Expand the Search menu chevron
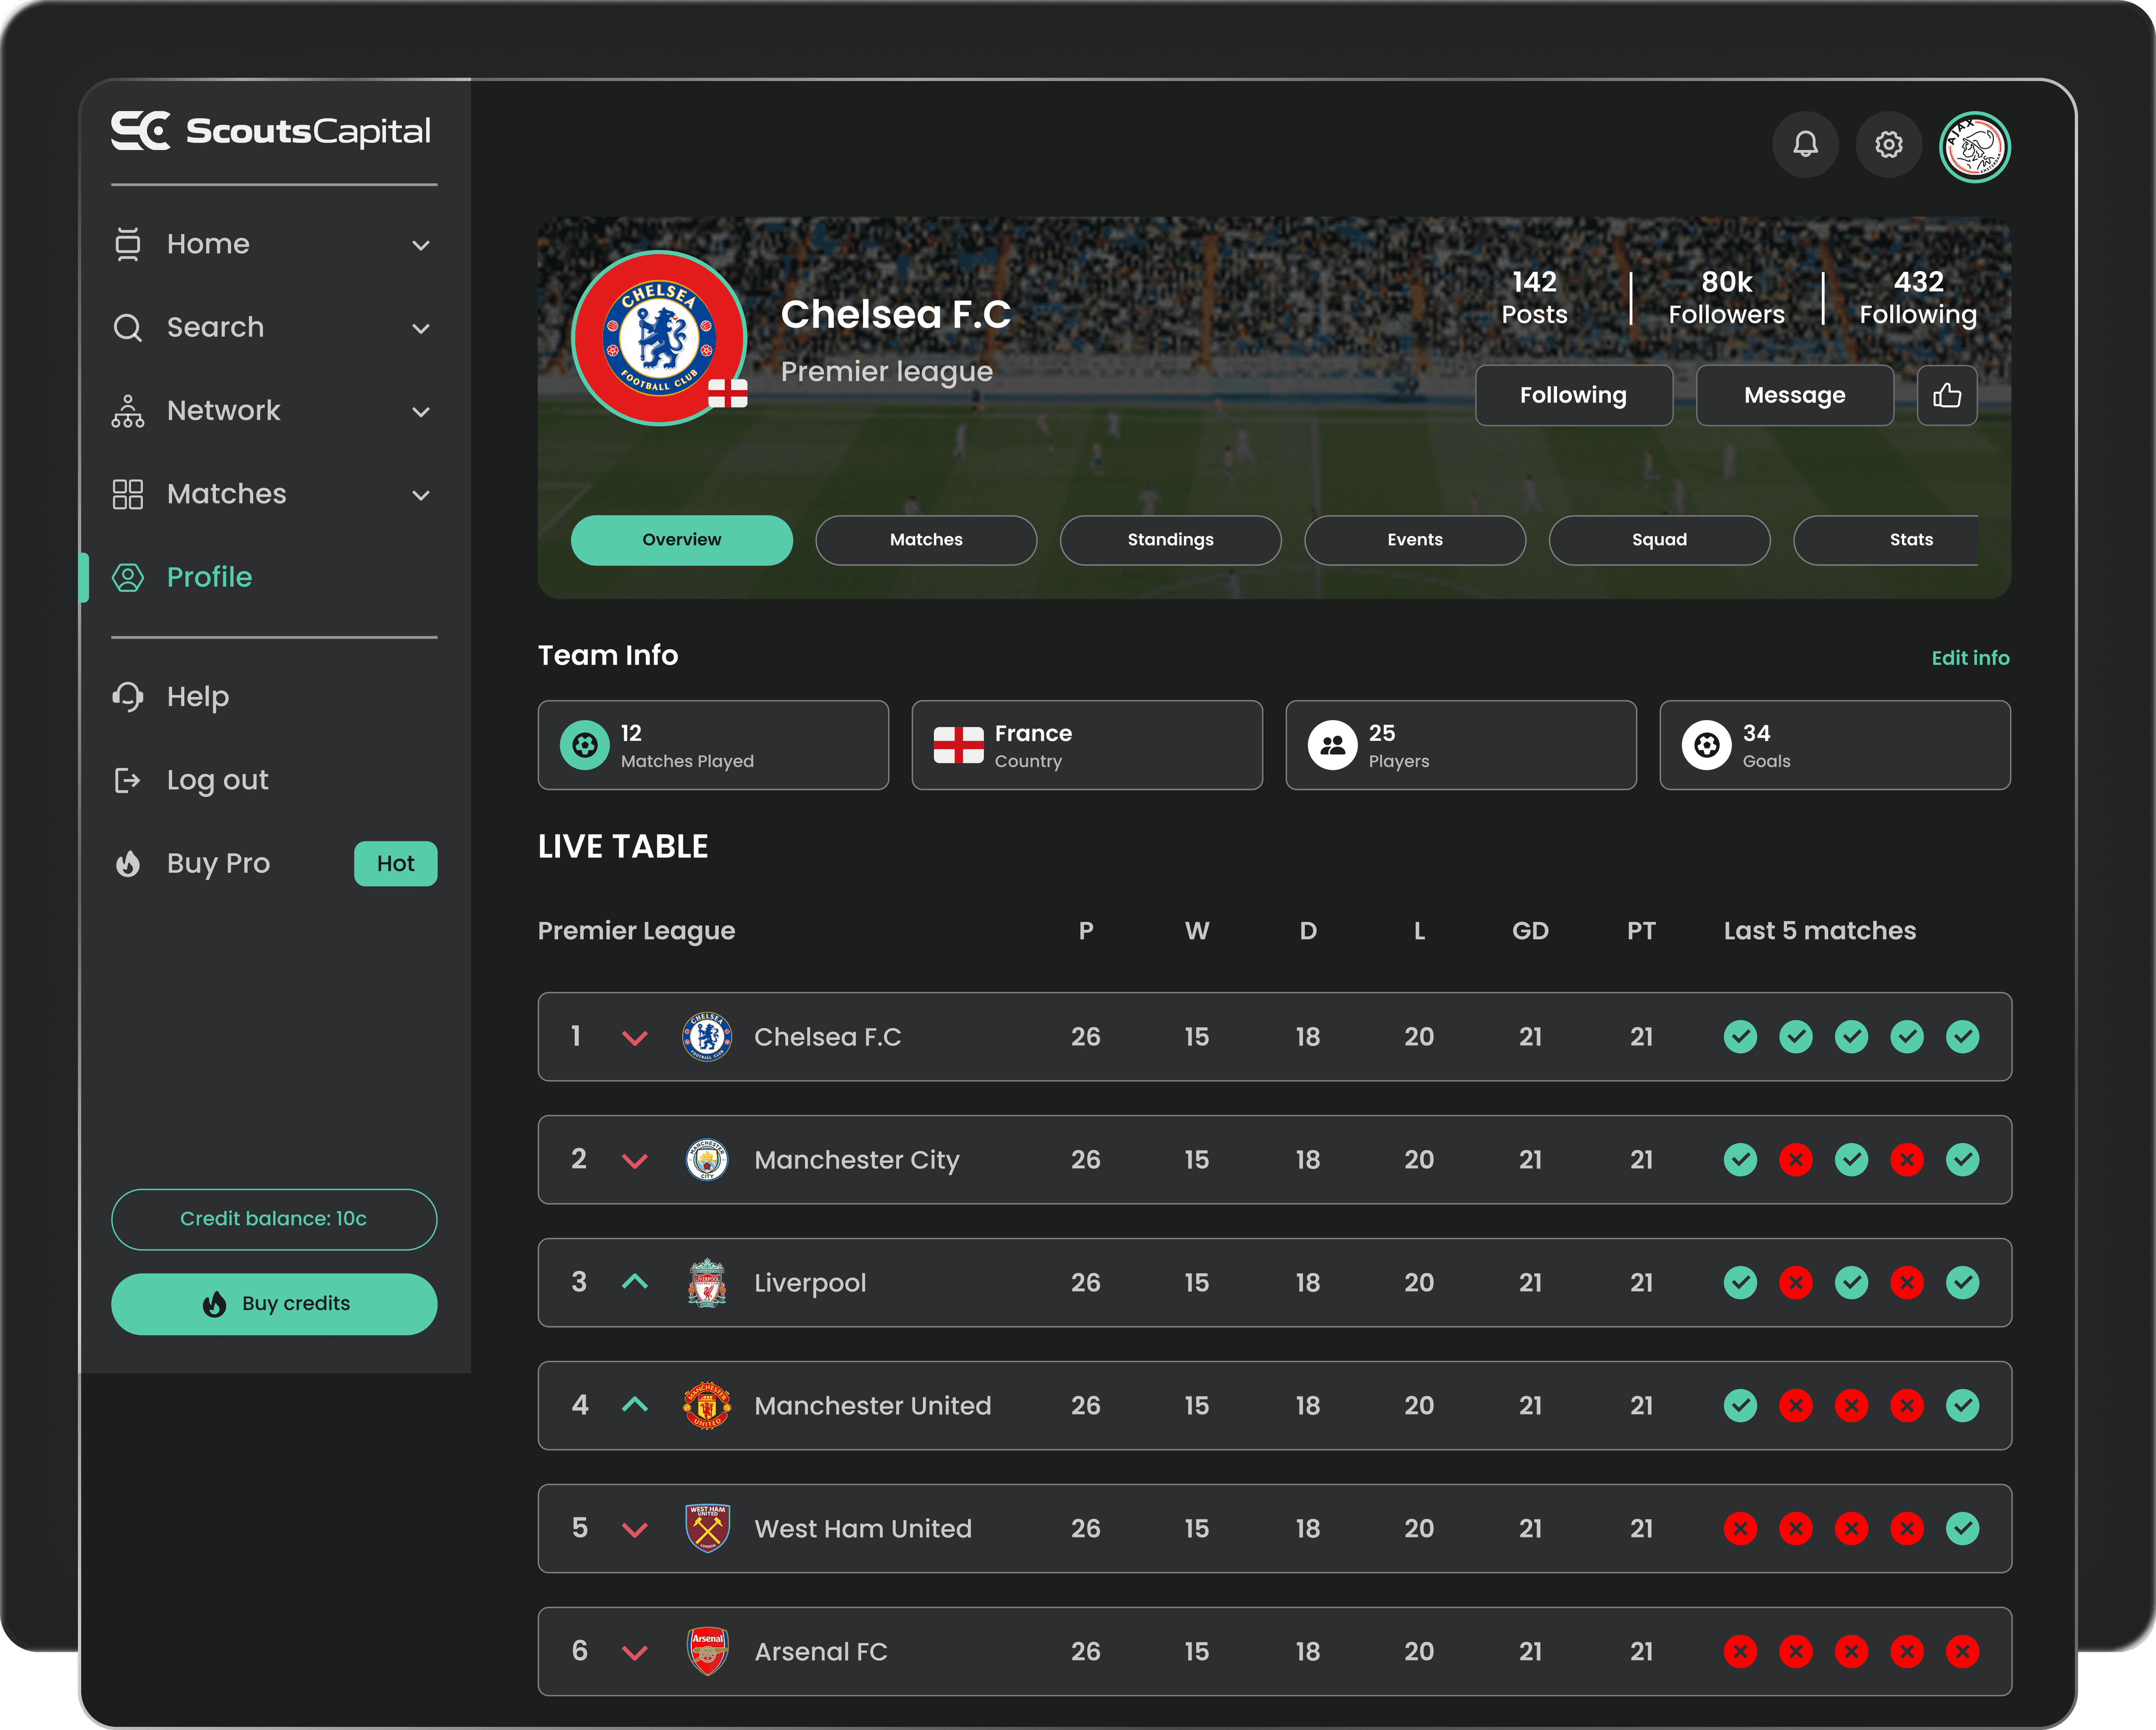The image size is (2156, 1730). click(421, 328)
